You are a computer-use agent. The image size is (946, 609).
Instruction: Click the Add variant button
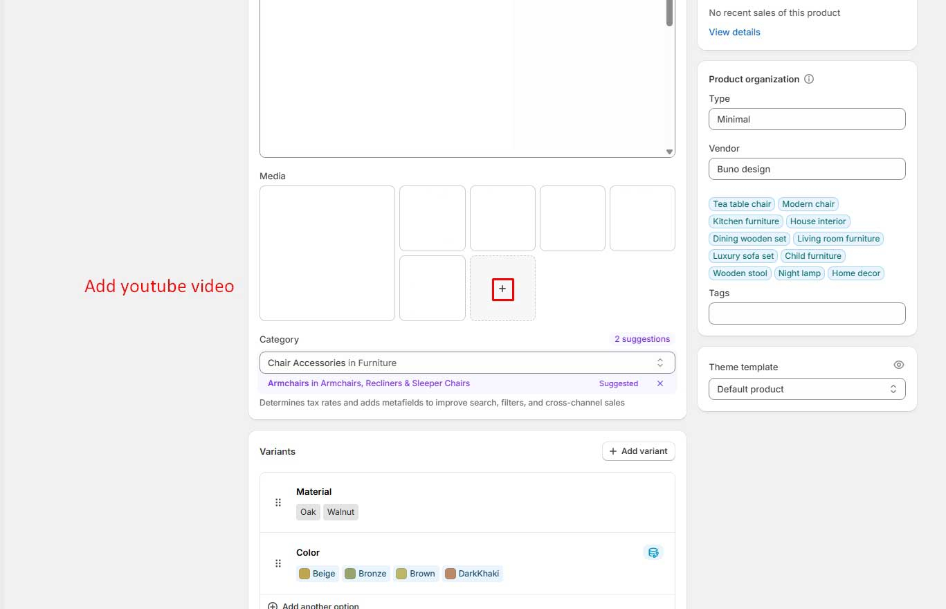pyautogui.click(x=638, y=451)
